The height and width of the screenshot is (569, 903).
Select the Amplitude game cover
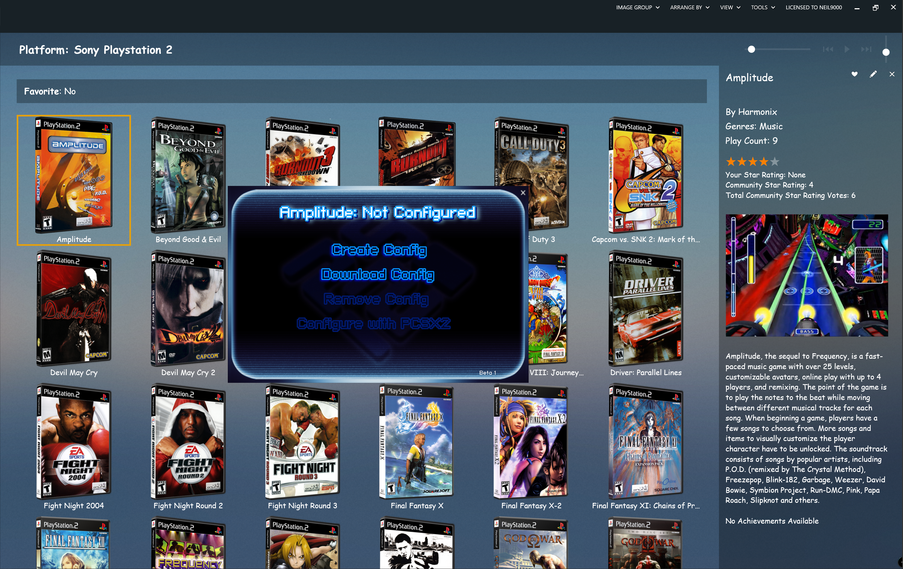click(74, 176)
